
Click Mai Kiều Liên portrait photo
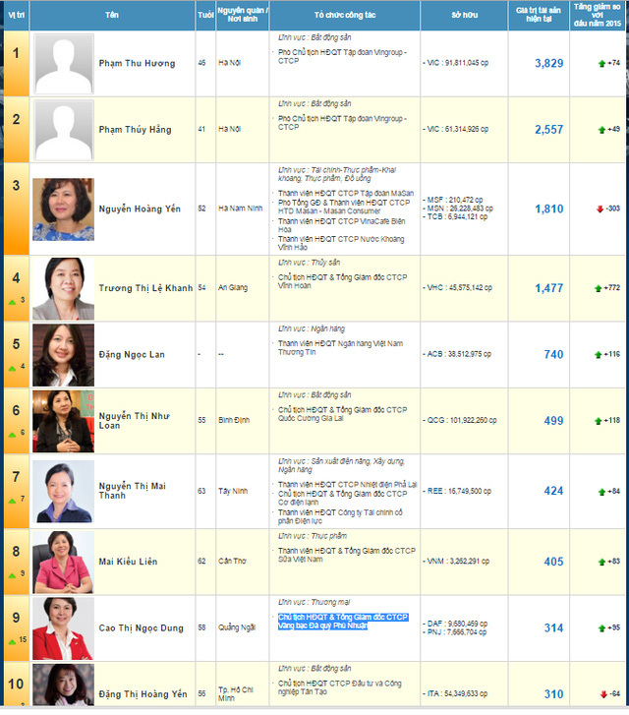63,561
